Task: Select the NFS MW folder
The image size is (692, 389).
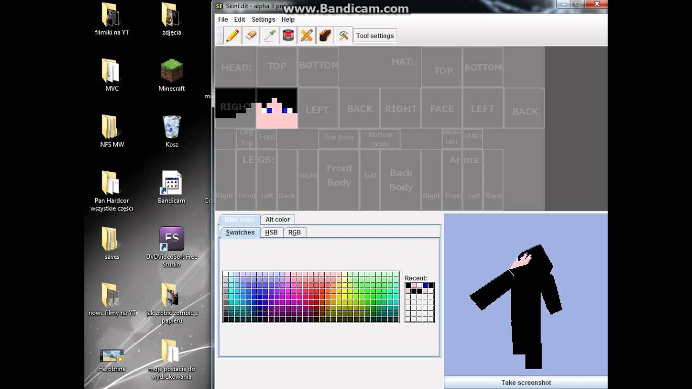Action: 112,132
